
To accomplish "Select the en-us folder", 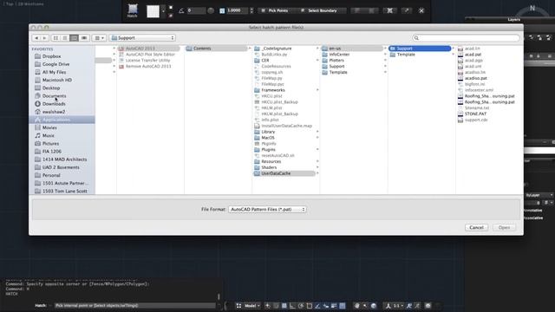I will point(352,49).
